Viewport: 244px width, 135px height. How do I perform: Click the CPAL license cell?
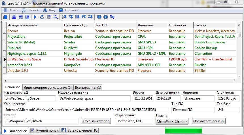pyautogui.click(x=152, y=37)
